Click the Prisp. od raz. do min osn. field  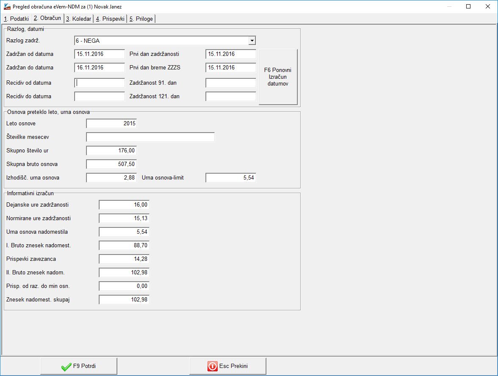[x=124, y=286]
